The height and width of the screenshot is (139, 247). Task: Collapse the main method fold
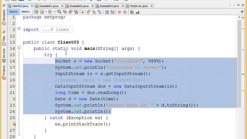pos(19,47)
